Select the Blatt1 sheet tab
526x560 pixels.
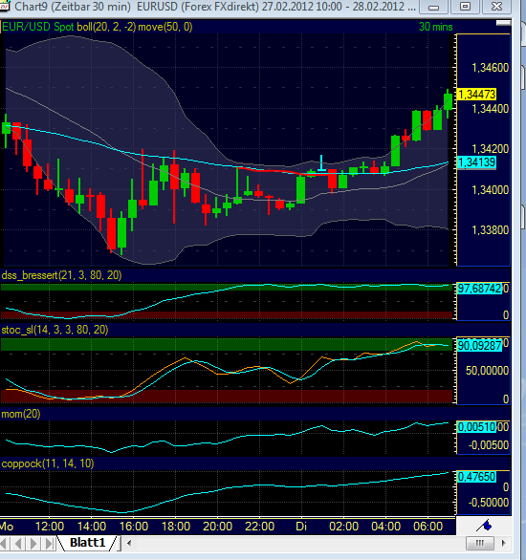coord(88,543)
